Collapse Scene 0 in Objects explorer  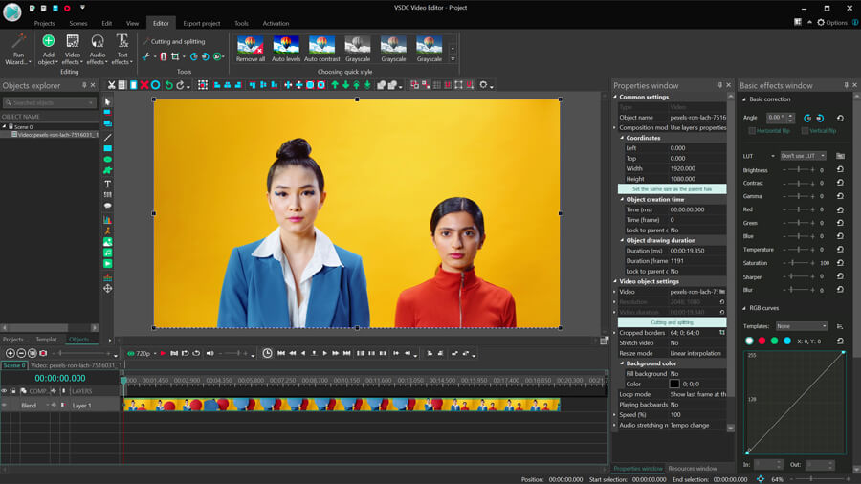pos(5,127)
